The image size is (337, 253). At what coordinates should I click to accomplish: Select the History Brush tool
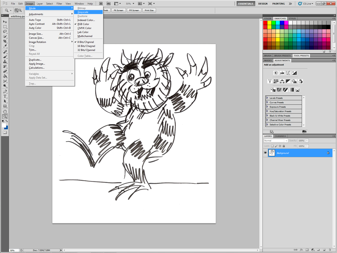[5, 66]
